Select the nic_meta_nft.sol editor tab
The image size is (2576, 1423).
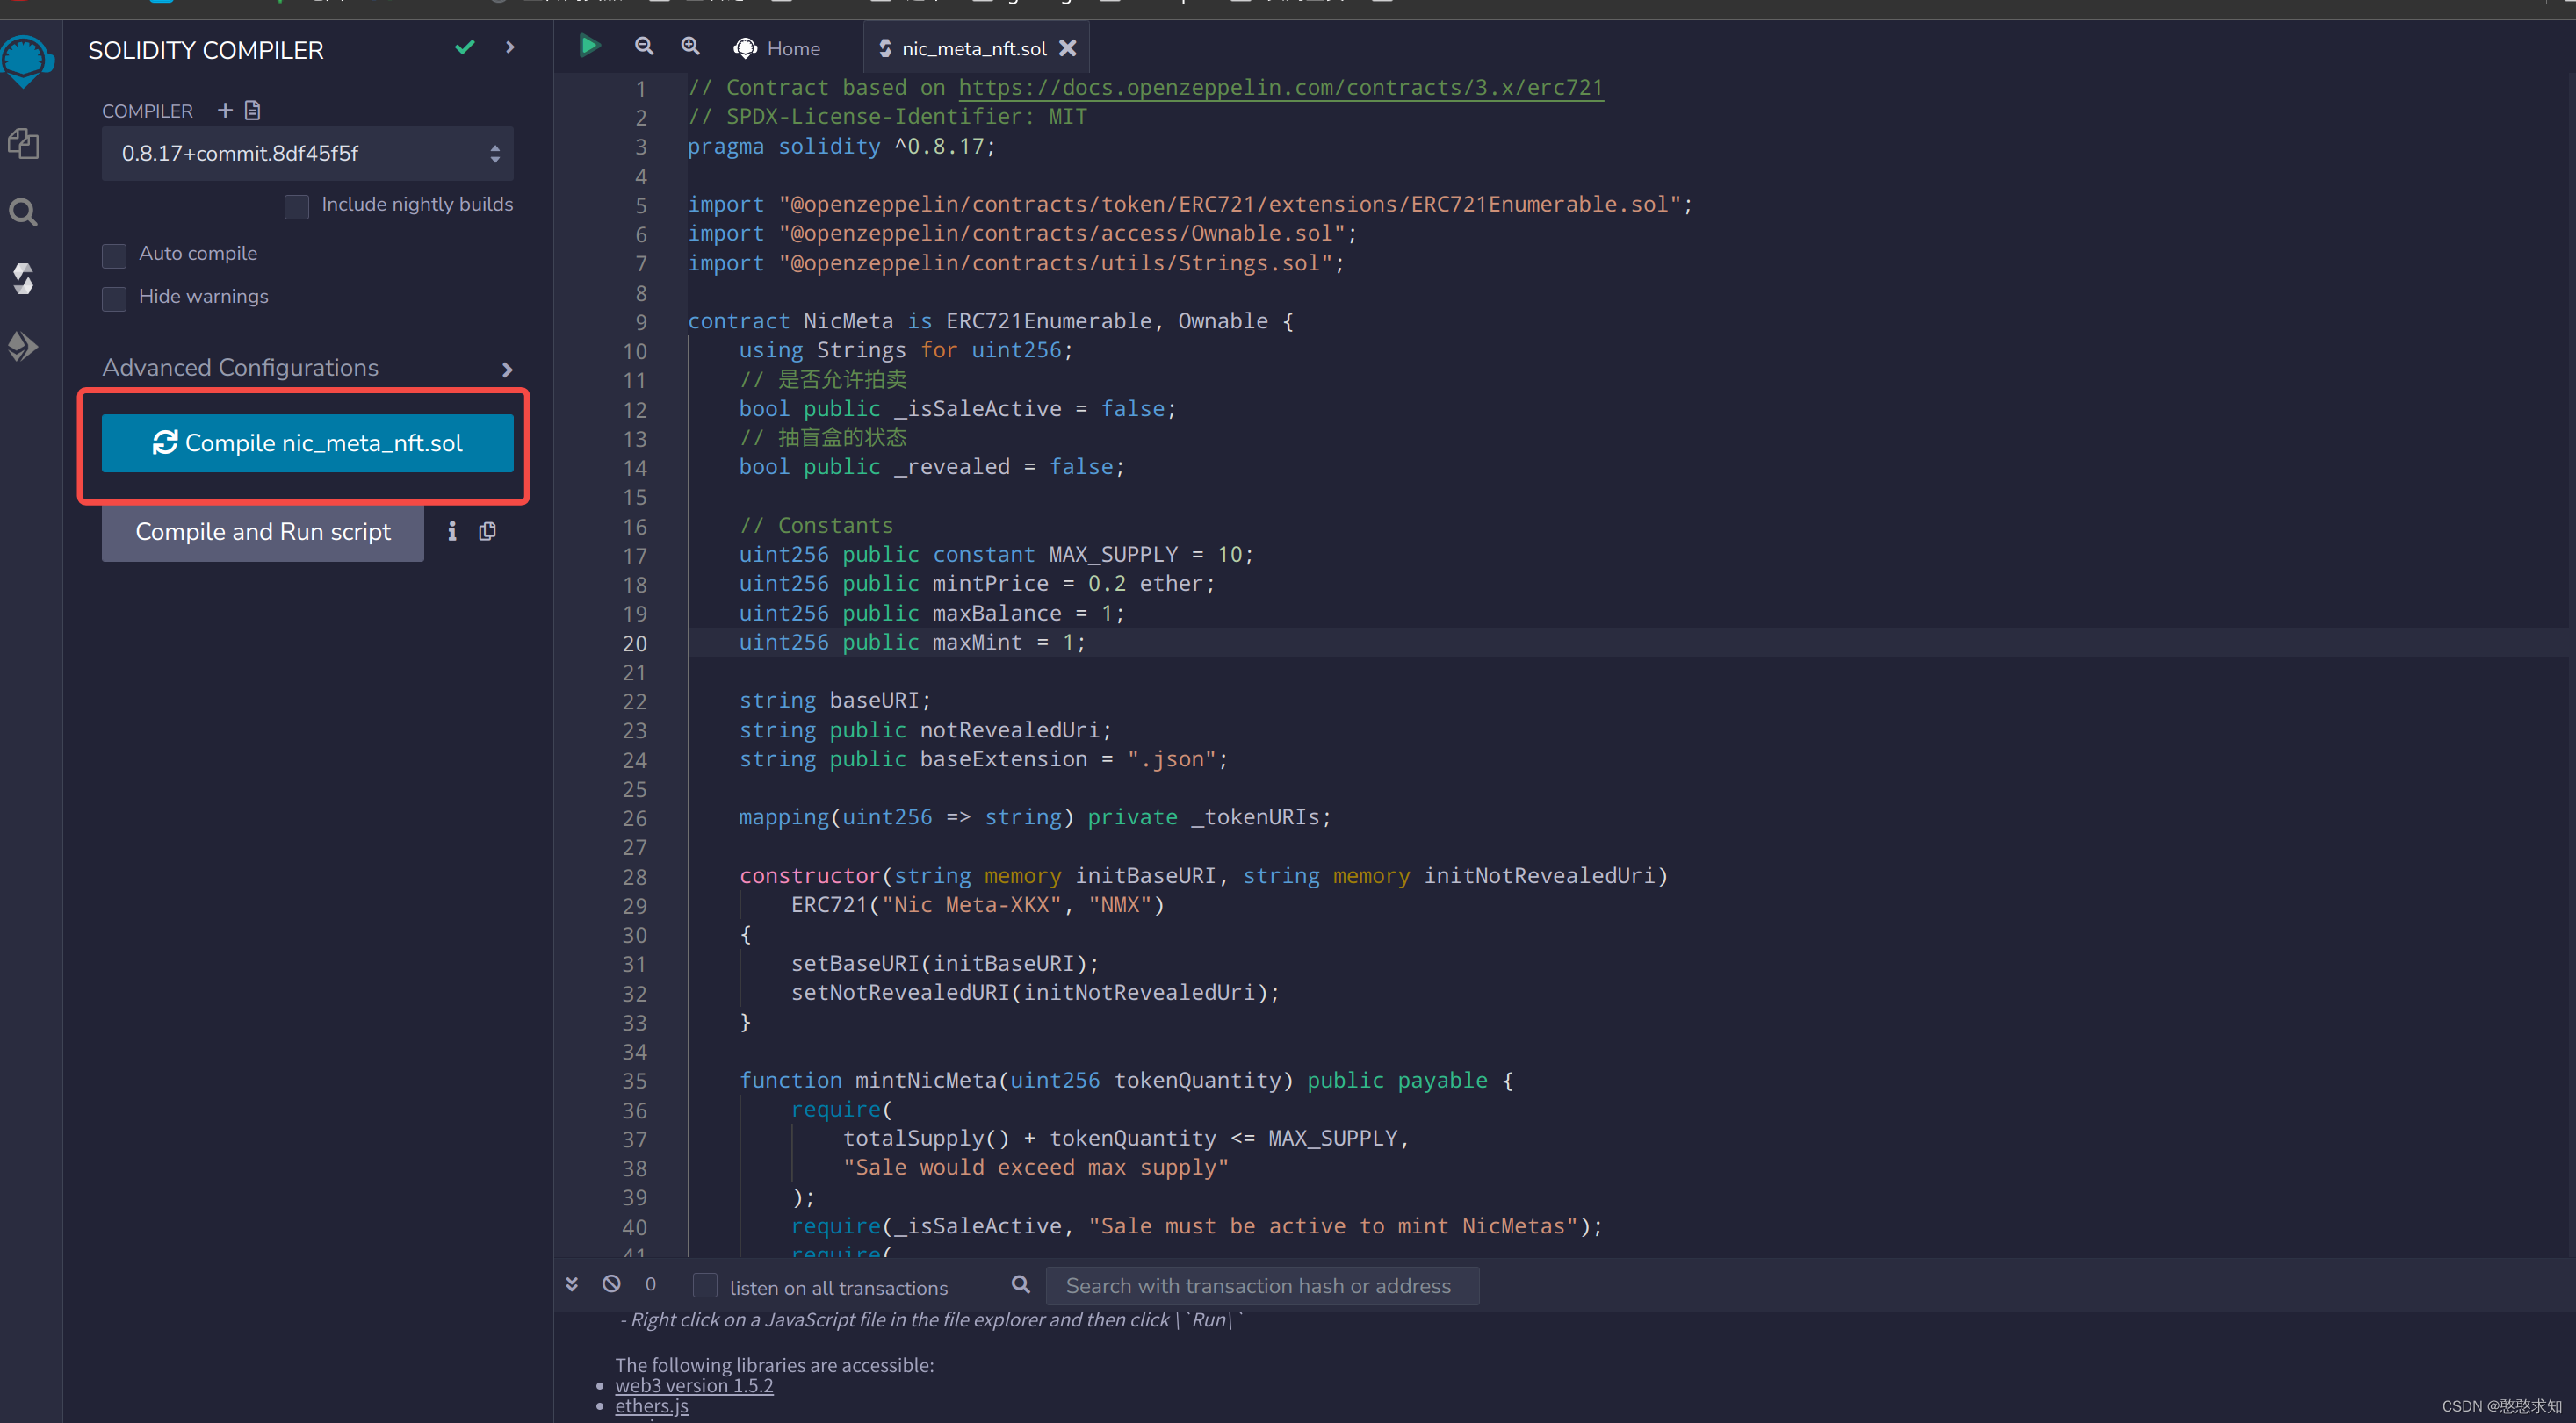[974, 48]
